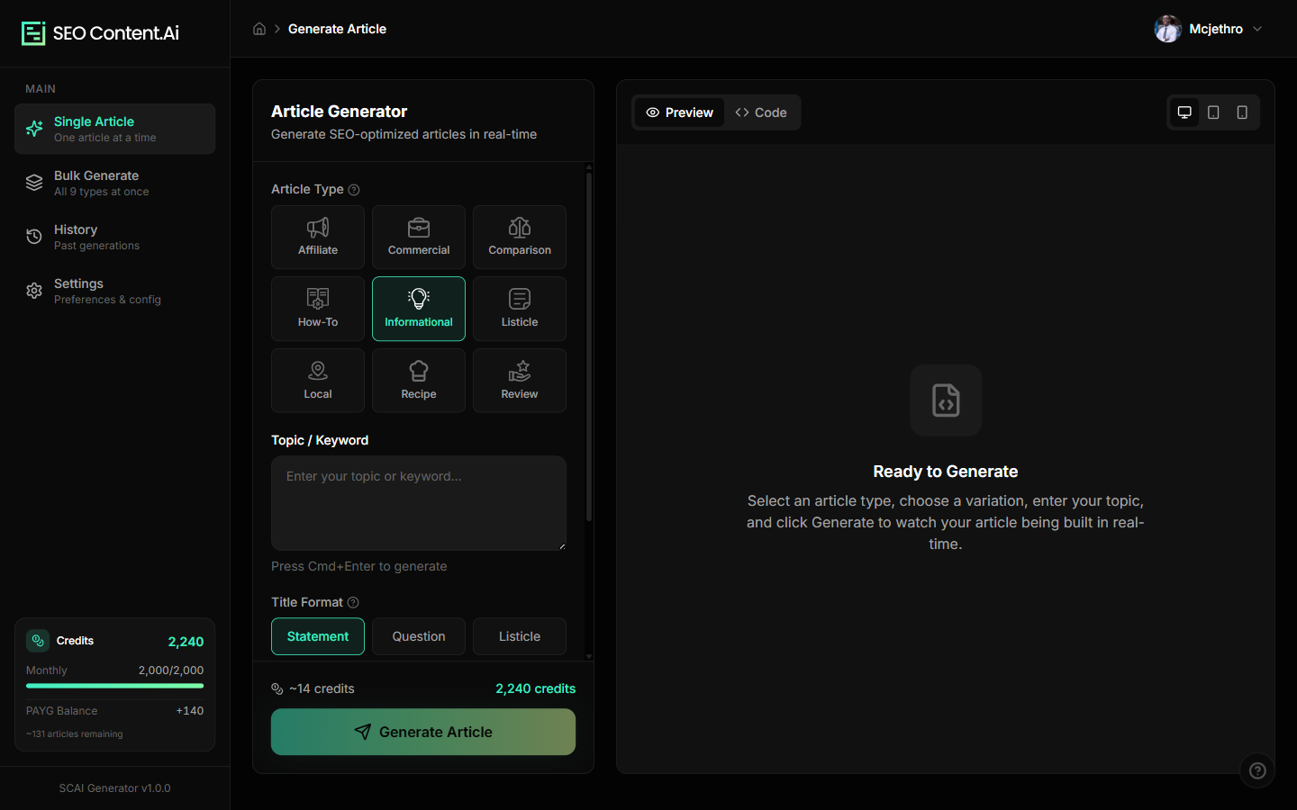Click the SCAI Generator v1.0.0 text

point(114,788)
